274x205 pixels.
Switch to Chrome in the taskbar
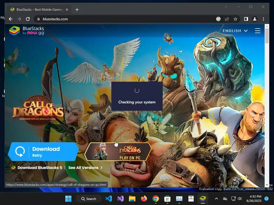(155, 199)
